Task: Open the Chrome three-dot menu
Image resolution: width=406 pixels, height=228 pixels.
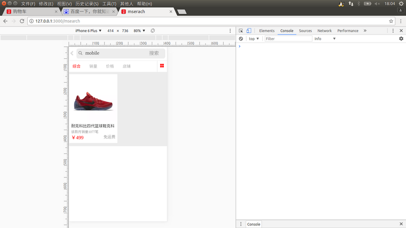Action: tap(401, 21)
